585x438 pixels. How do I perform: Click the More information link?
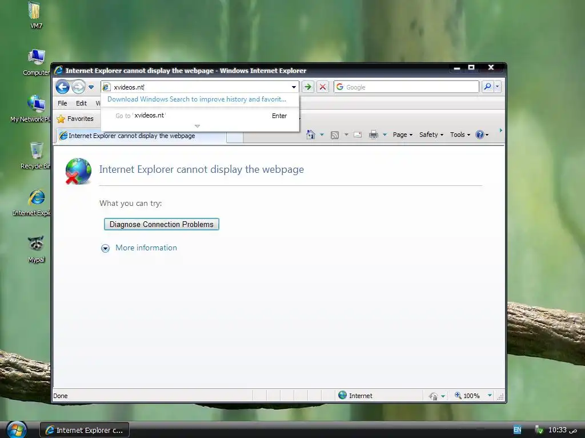146,248
